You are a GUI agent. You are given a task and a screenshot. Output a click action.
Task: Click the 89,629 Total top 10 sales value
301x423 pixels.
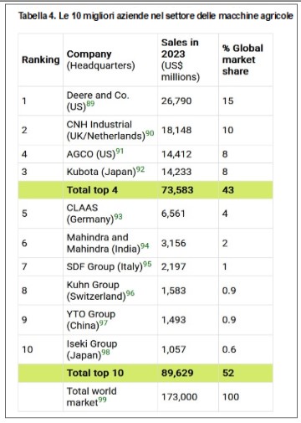click(177, 373)
